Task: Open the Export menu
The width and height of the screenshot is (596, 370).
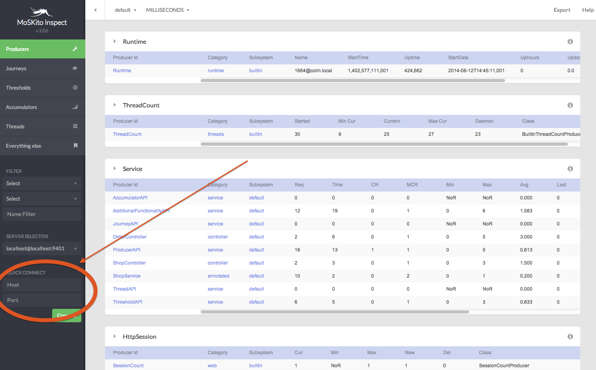Action: (562, 10)
